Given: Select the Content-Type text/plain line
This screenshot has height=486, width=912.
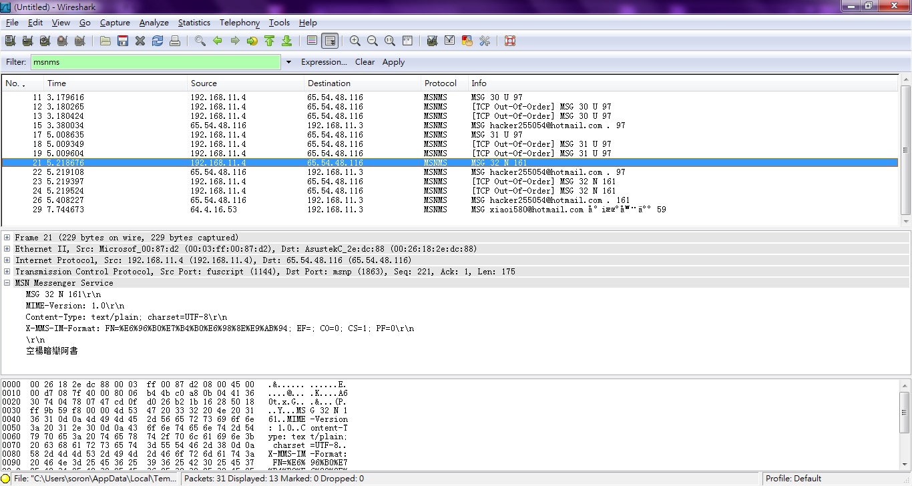Looking at the screenshot, I should pyautogui.click(x=126, y=317).
